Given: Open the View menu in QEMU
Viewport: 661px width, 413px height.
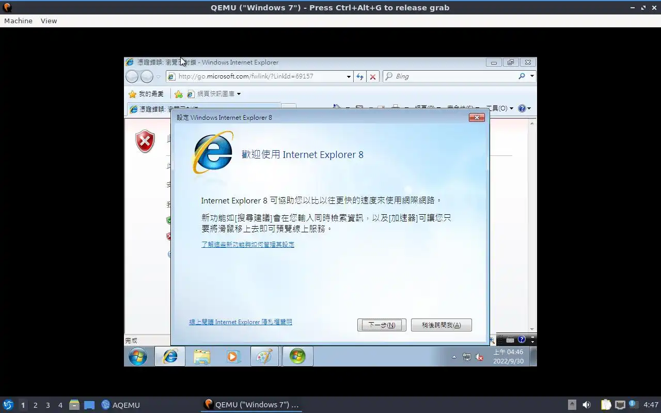Looking at the screenshot, I should 49,21.
